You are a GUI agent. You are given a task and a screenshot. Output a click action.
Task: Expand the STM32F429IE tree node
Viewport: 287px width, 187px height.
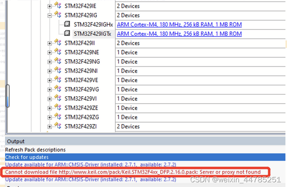(x=50, y=6)
